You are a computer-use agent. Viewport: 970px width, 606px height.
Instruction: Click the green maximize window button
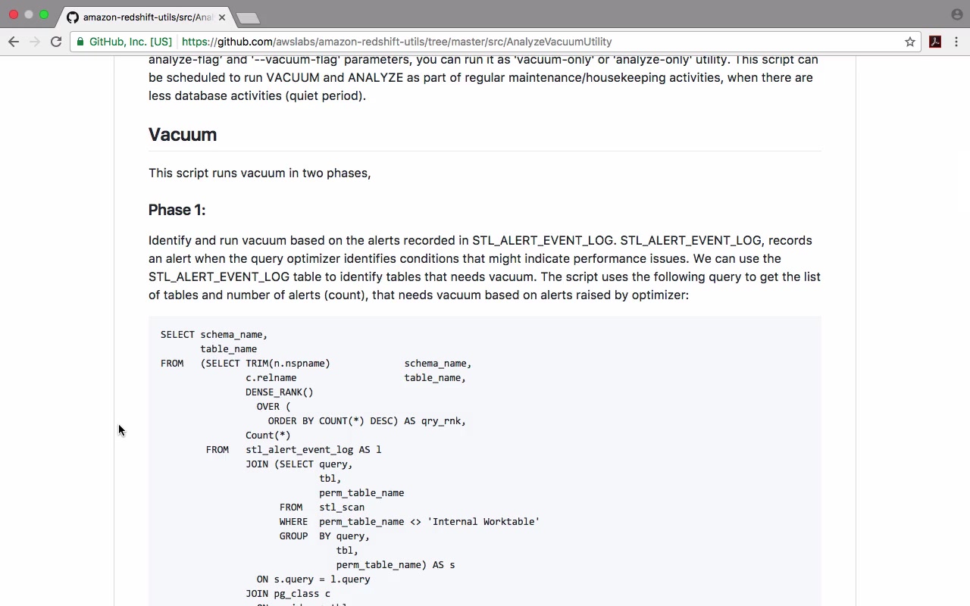click(44, 14)
